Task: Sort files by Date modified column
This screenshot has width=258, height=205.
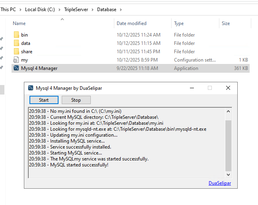Action: click(131, 23)
